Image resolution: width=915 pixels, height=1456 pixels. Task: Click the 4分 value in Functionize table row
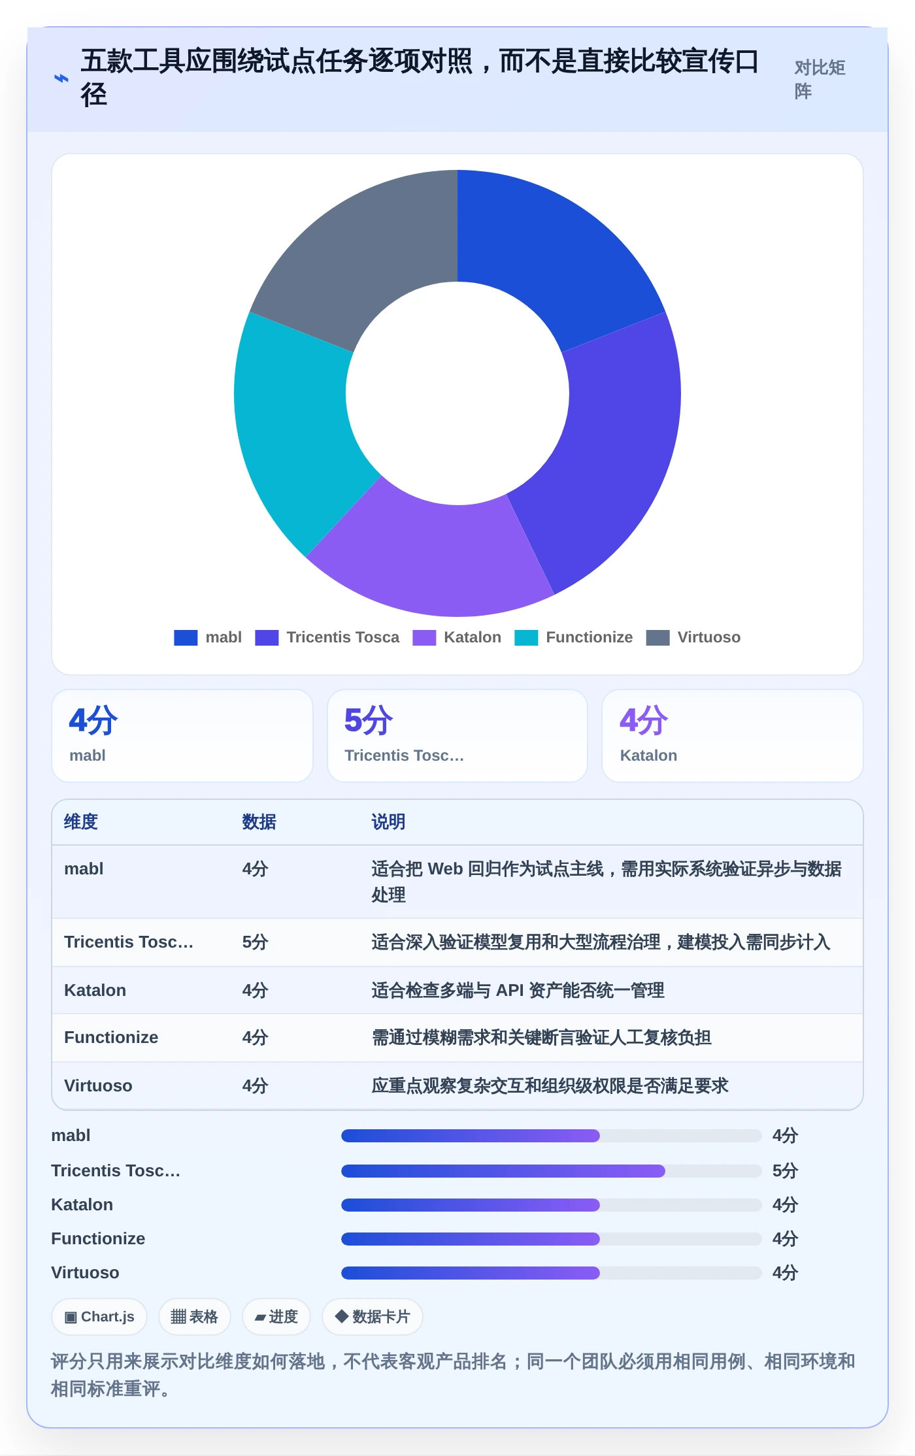point(256,1037)
